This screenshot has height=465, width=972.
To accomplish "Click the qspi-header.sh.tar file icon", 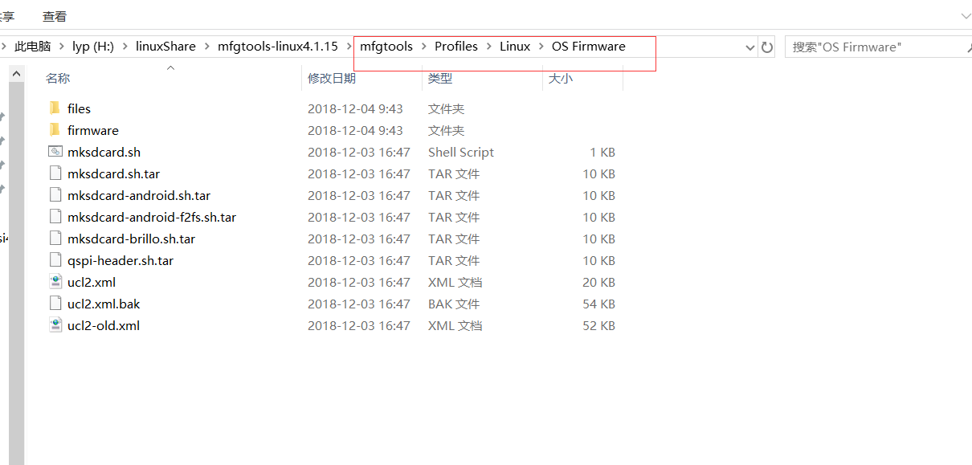I will [x=55, y=260].
